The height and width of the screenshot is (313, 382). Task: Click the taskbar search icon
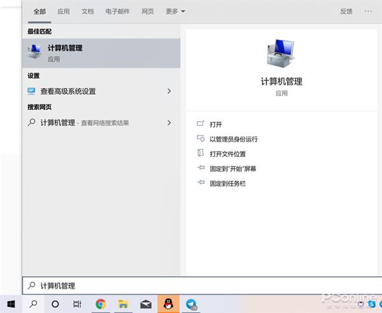click(33, 304)
